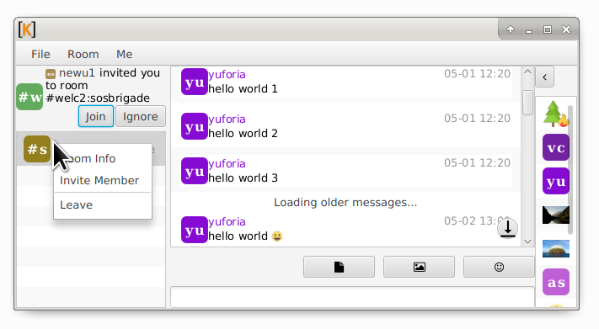Collapse member list with chevron button
599x329 pixels.
[x=545, y=77]
